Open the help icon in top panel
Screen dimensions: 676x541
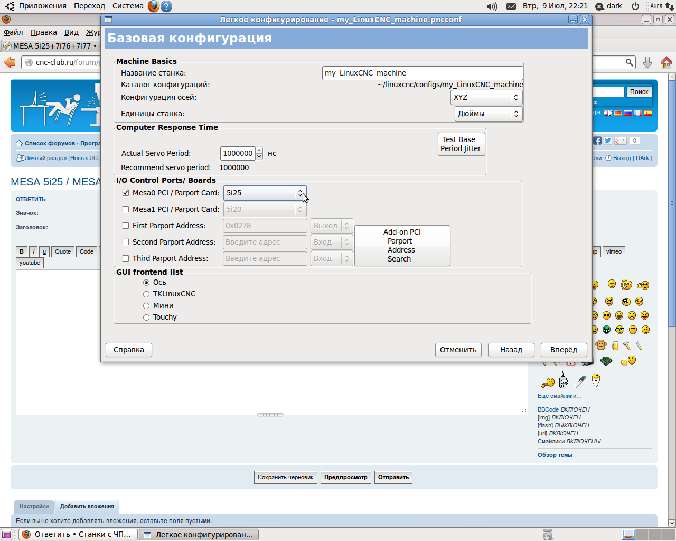166,6
